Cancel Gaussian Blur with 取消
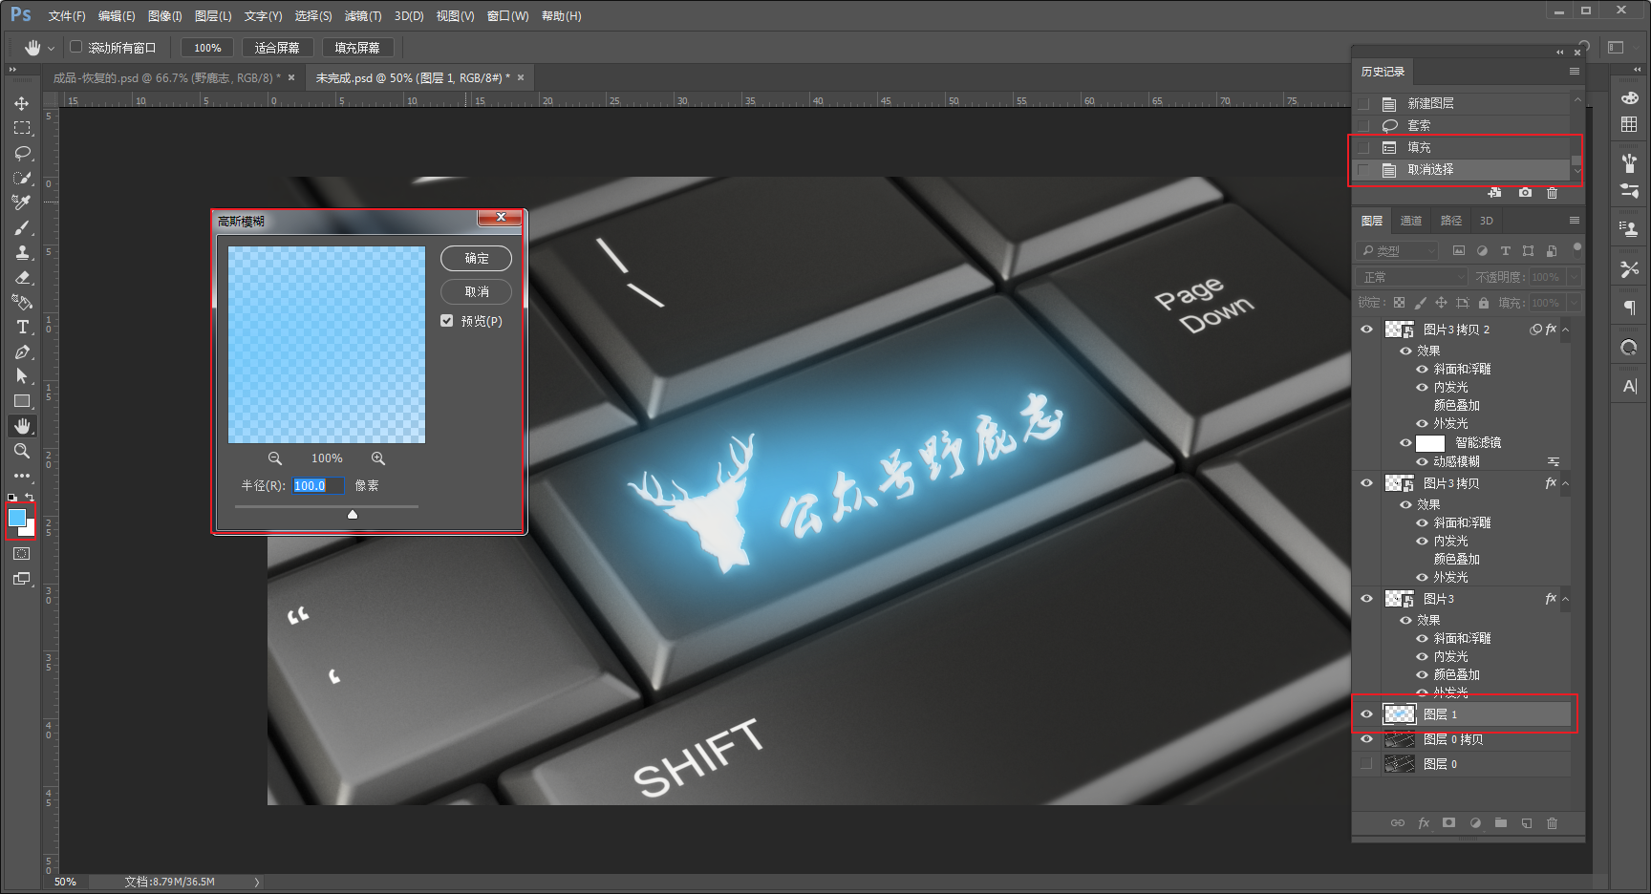 coord(477,292)
